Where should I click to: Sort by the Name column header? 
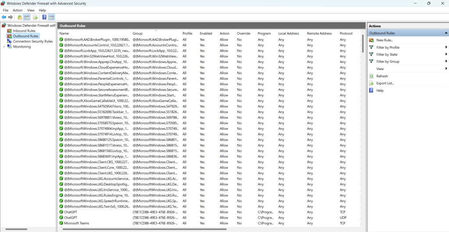94,33
